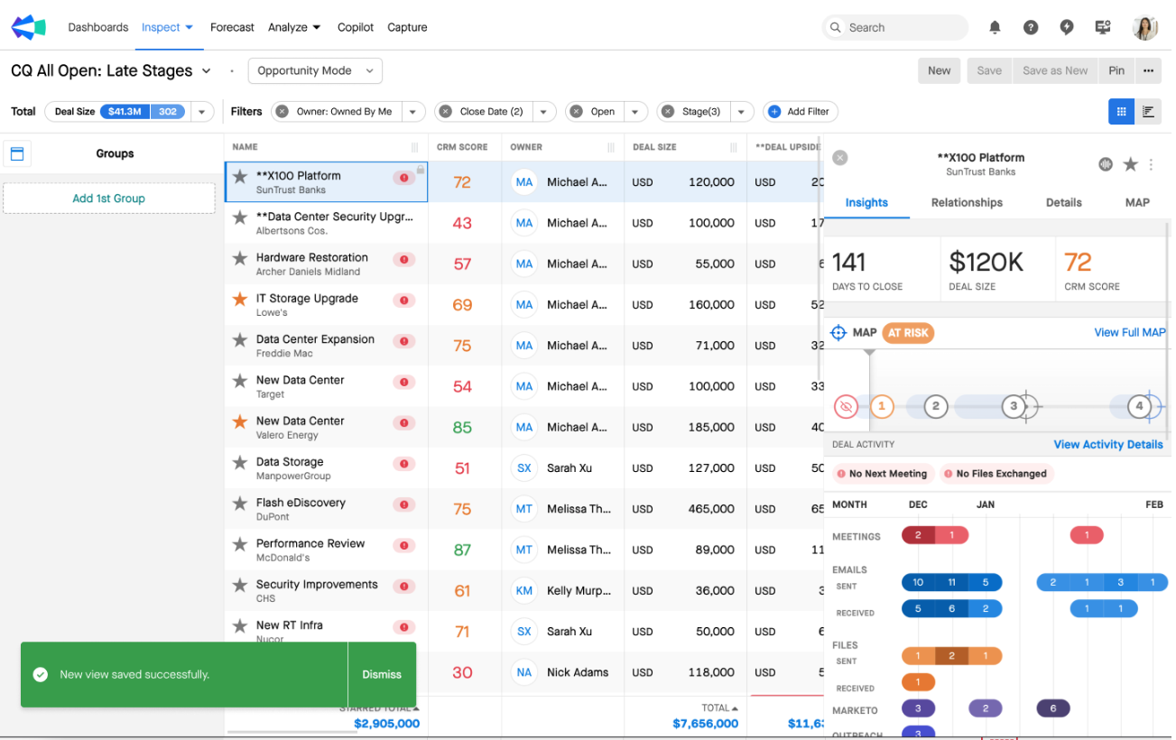Toggle the hidden-eye MAP stage icon
The image size is (1176, 740).
tap(846, 407)
